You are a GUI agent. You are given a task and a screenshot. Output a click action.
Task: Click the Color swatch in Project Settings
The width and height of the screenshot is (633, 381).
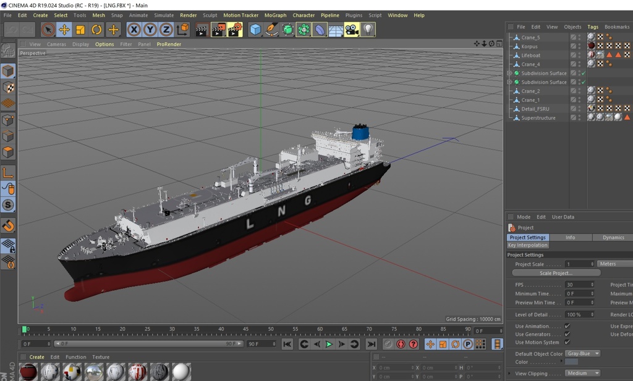571,362
